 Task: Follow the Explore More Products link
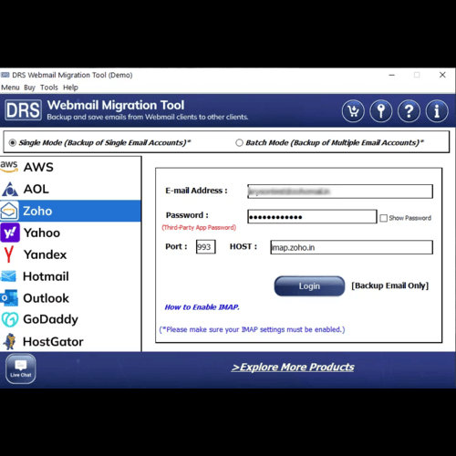293,368
